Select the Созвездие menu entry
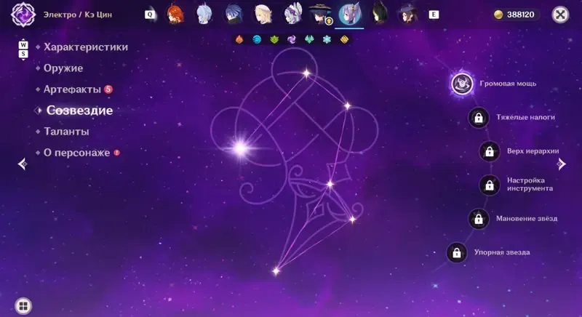The width and height of the screenshot is (582, 317). (x=79, y=111)
